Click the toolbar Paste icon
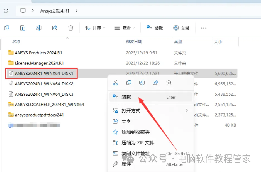 23,28
